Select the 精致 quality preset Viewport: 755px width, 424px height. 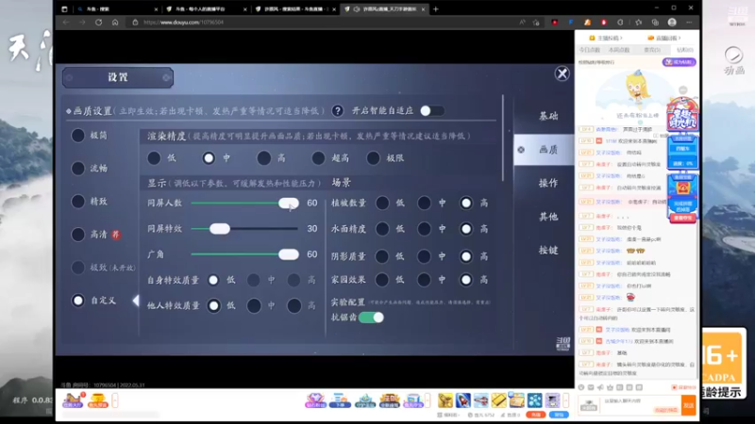tap(78, 202)
